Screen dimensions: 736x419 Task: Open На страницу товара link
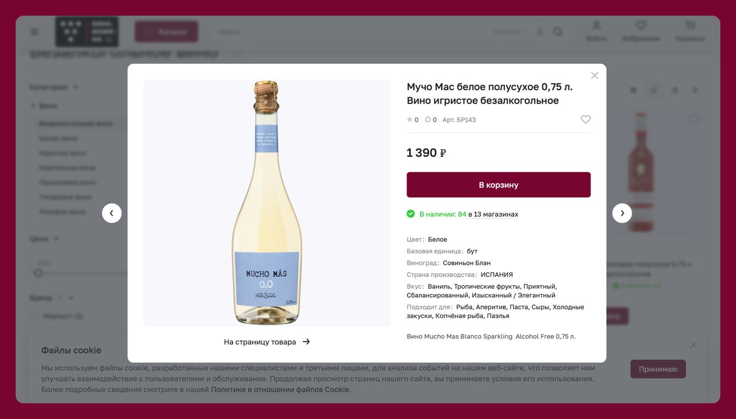(267, 342)
